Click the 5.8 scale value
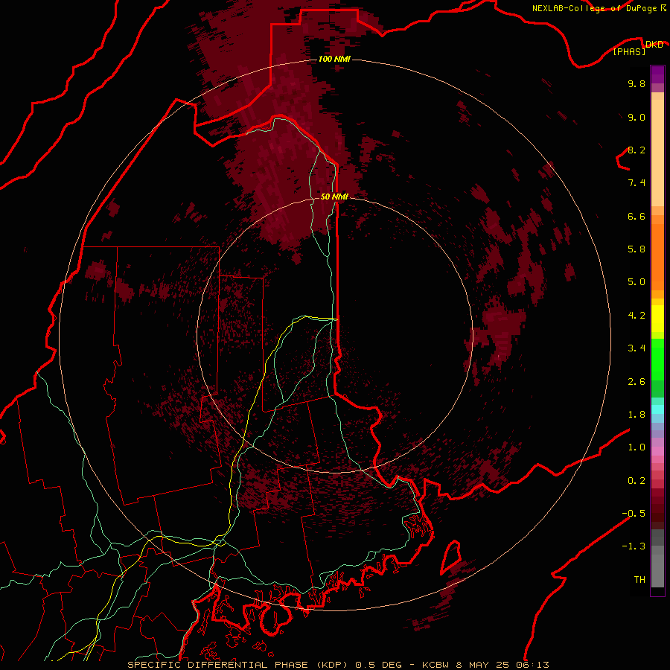This screenshot has height=670, width=670. click(x=636, y=249)
